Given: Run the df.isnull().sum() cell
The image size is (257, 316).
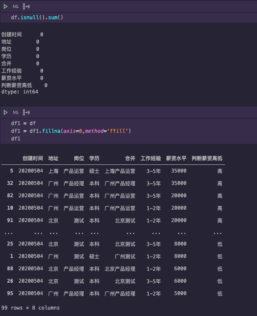Looking at the screenshot, I should 6,6.
